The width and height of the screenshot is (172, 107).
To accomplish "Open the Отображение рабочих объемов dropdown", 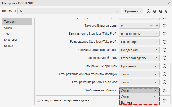I will coord(139,82).
